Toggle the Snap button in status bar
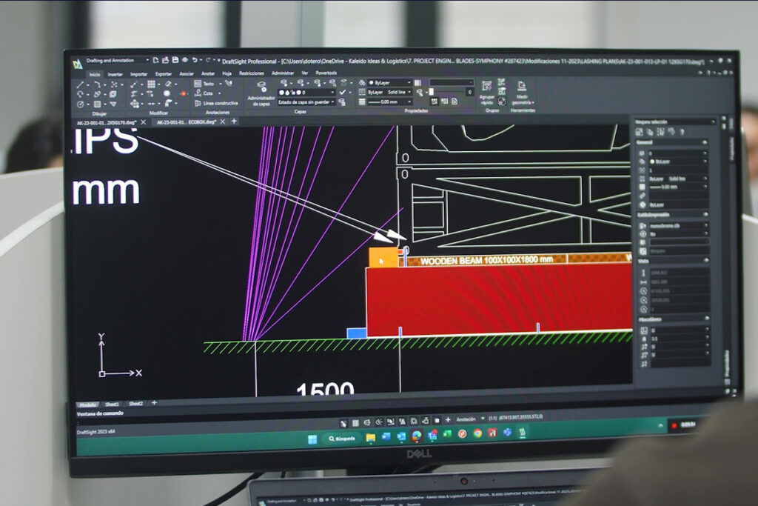This screenshot has width=758, height=506. [x=343, y=422]
